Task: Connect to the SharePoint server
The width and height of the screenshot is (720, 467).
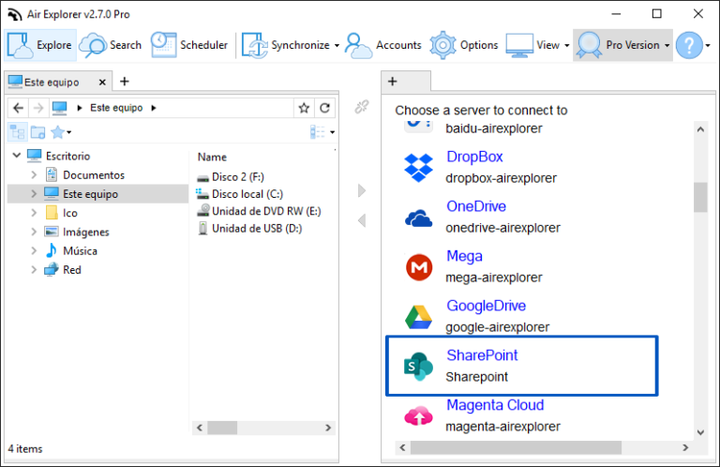Action: pyautogui.click(x=482, y=355)
